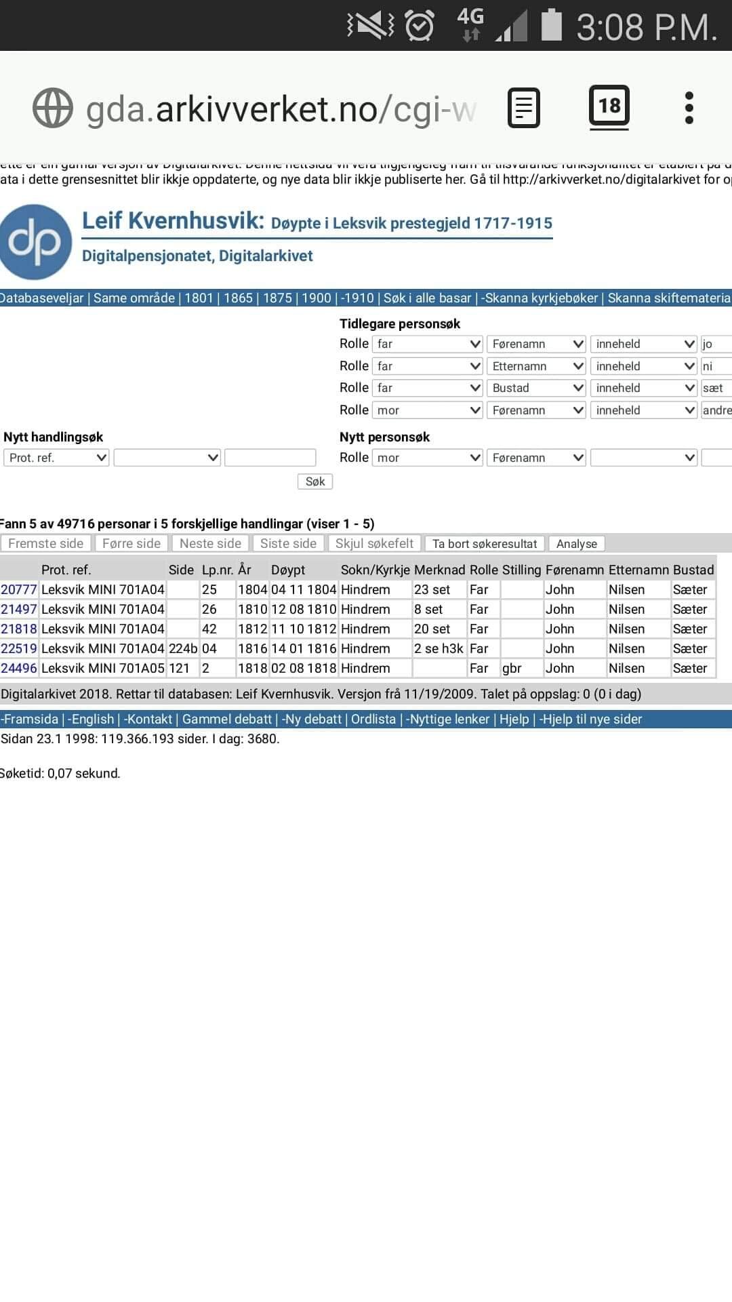The width and height of the screenshot is (732, 1302).
Task: Expand Førenamn dropdown in Nytt personsøk
Action: click(x=536, y=458)
